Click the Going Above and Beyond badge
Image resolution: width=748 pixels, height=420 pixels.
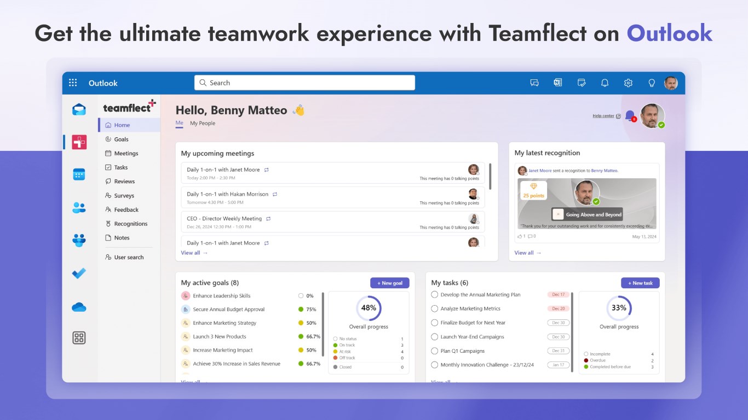587,214
